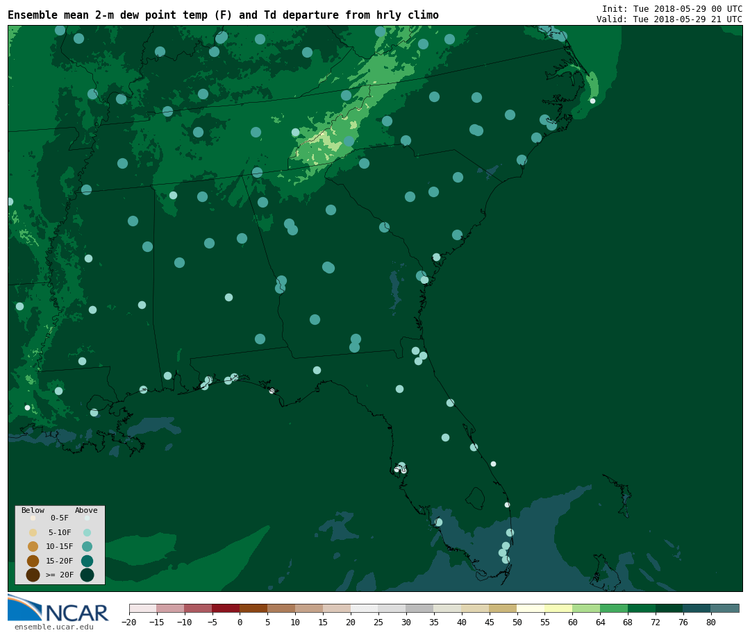The width and height of the screenshot is (750, 635).
Task: Click the legend's Below 10-15F tan circle
Action: click(x=33, y=546)
